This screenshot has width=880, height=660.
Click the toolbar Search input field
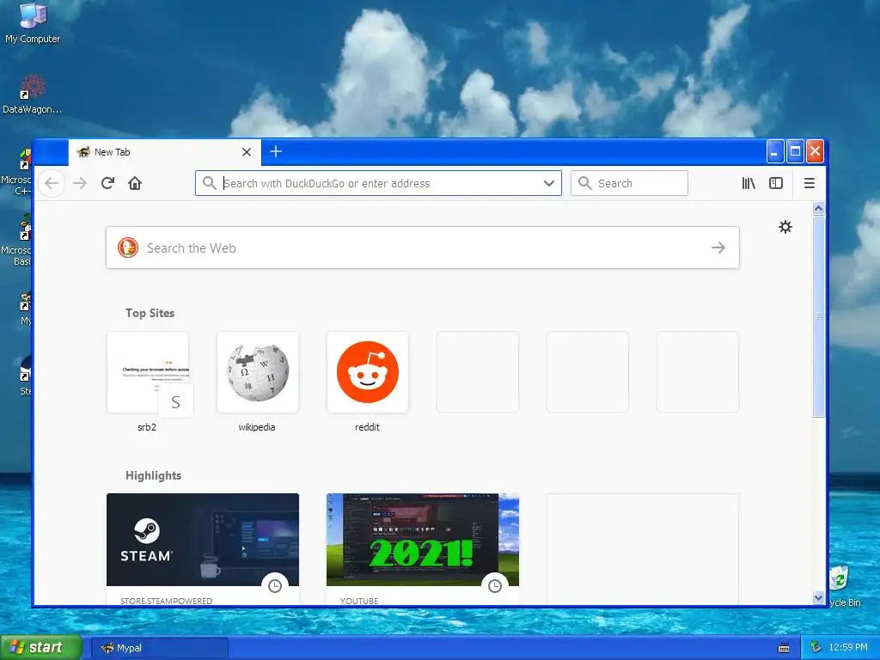629,183
